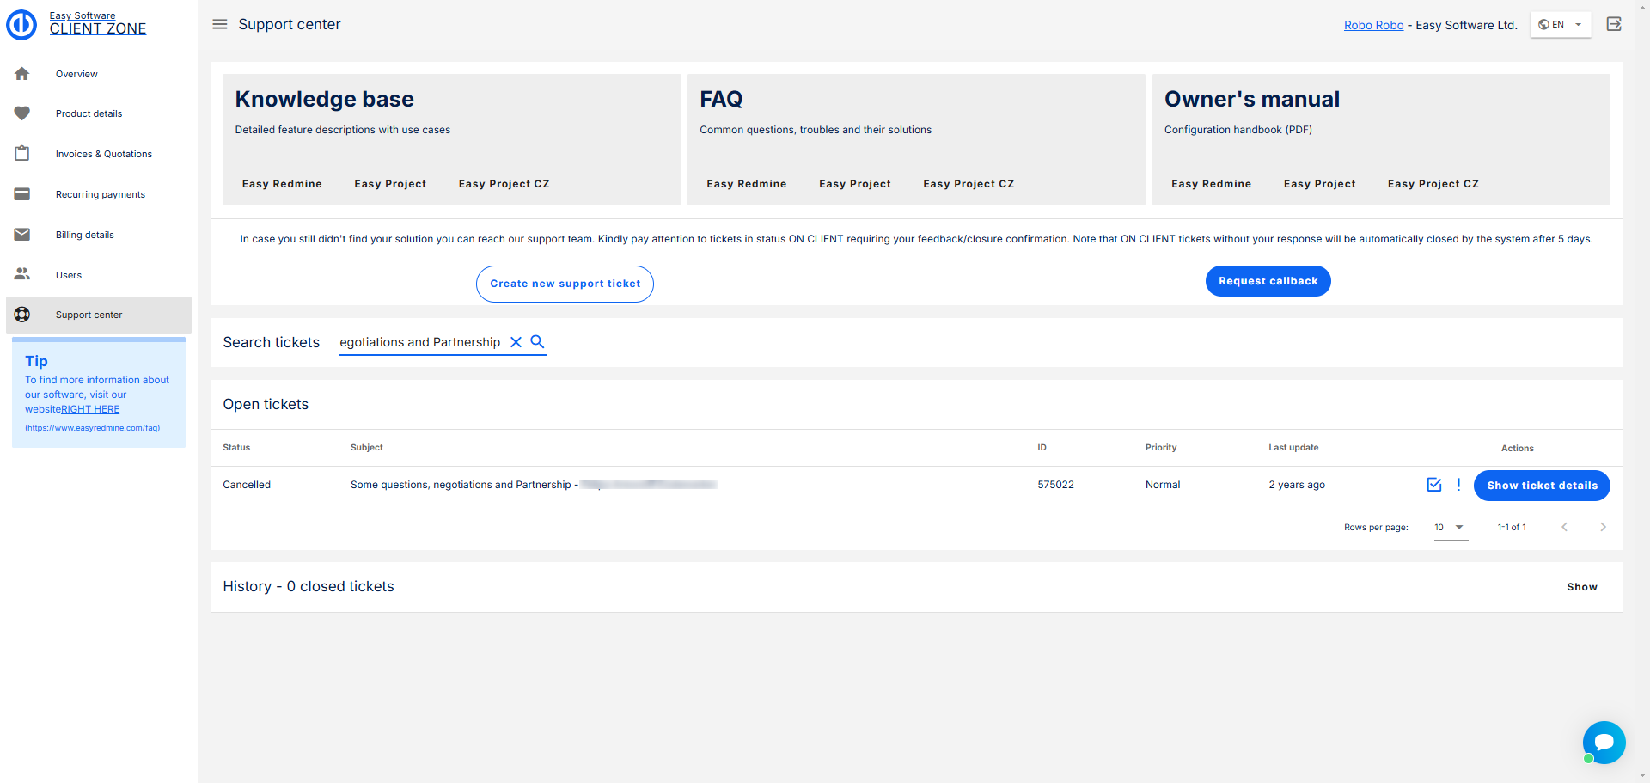The image size is (1650, 783).
Task: Show closed tickets history
Action: coord(1581,587)
